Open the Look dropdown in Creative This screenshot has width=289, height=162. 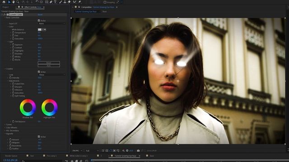pos(52,75)
